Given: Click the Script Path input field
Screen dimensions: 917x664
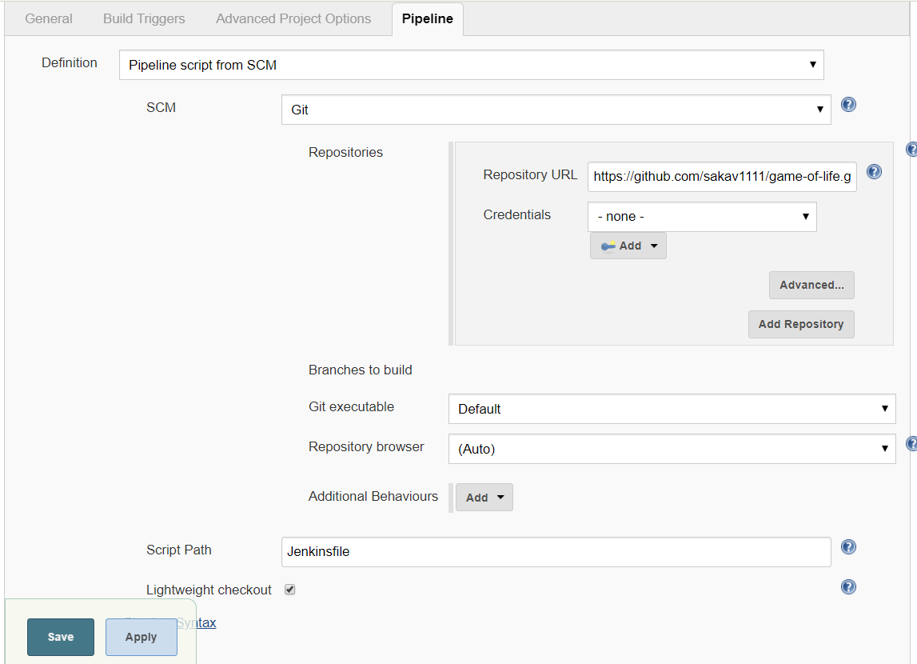Looking at the screenshot, I should (x=556, y=551).
